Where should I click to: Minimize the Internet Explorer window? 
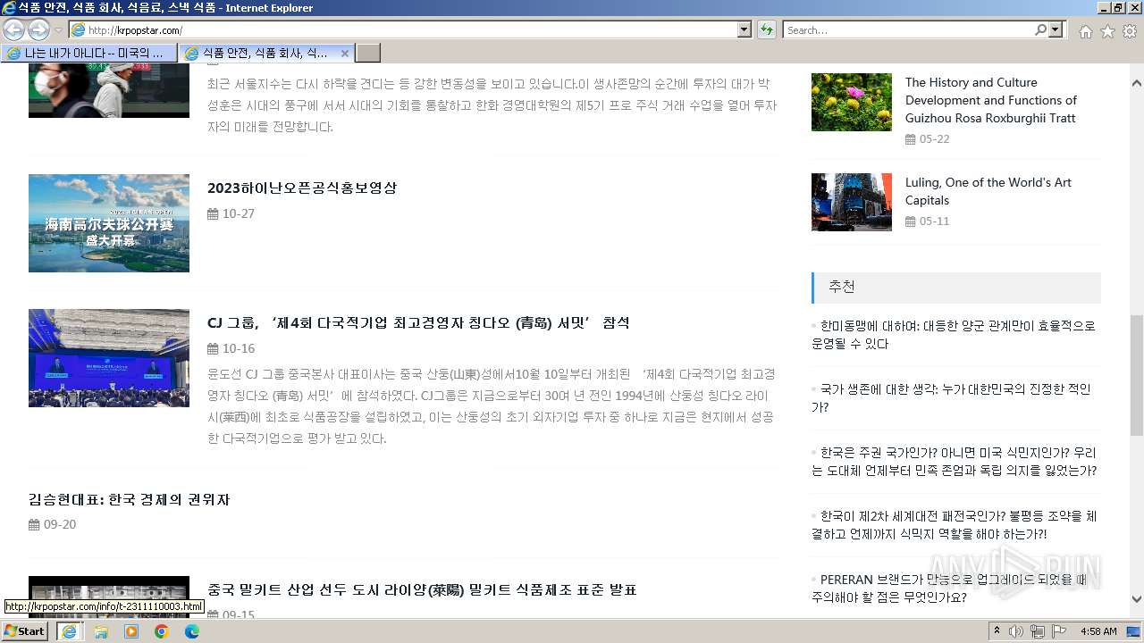coord(1103,8)
